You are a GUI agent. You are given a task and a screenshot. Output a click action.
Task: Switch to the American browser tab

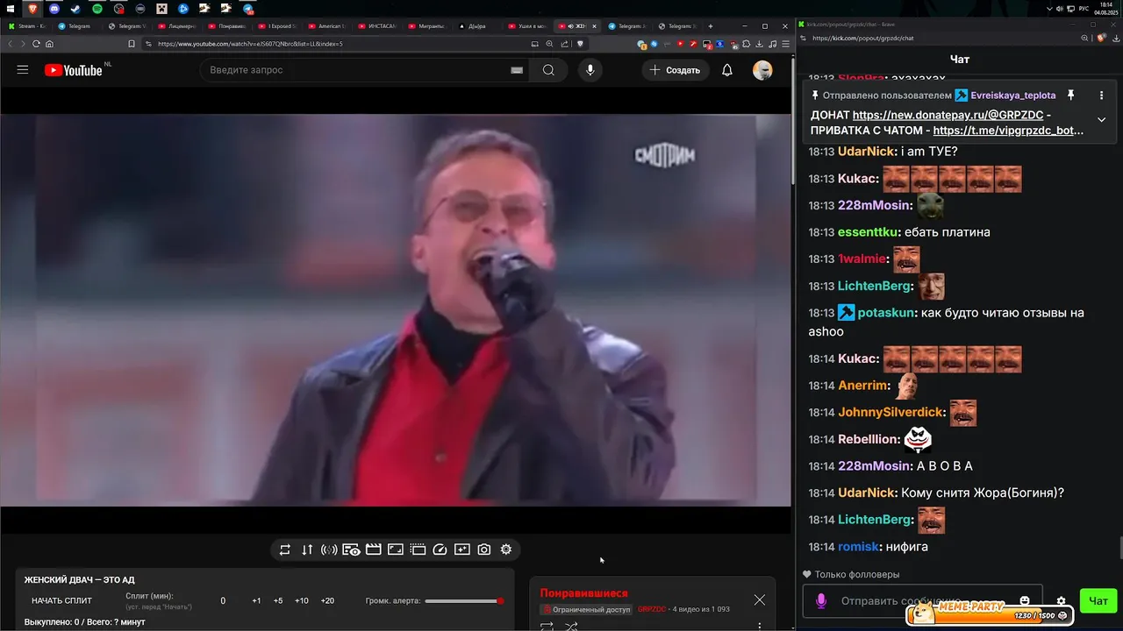(x=325, y=26)
